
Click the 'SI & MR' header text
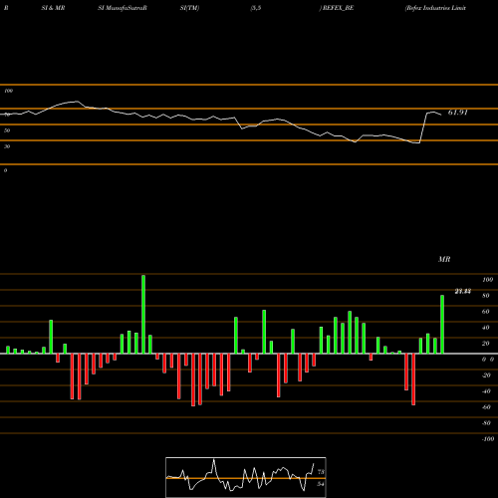(53, 8)
